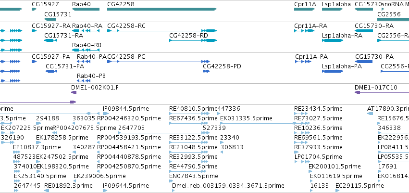Click EST RP004539193.5prime label

pos(129,138)
